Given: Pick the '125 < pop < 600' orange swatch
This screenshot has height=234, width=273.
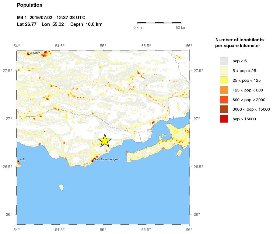Looking at the screenshot, I should coord(224,90).
